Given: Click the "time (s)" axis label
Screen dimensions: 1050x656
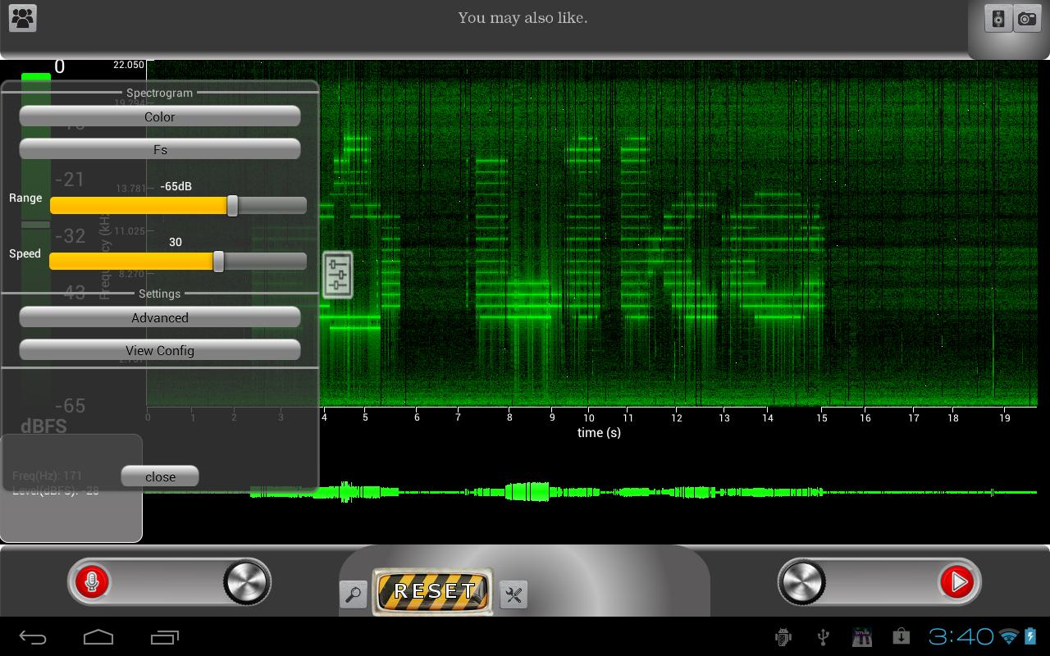Looking at the screenshot, I should point(599,433).
